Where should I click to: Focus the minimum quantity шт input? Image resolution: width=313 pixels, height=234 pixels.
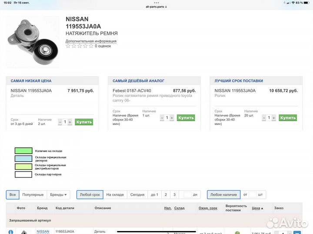click(252, 194)
